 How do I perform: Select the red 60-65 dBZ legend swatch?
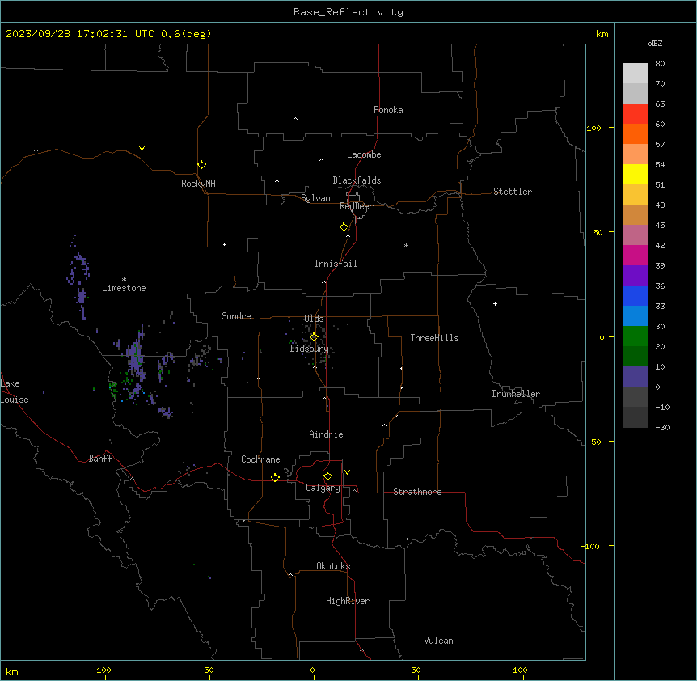pos(636,113)
